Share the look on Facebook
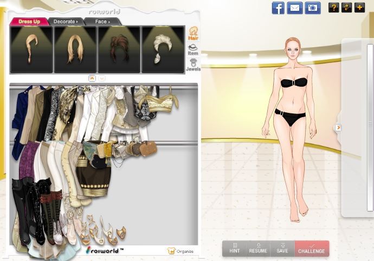Image resolution: width=374 pixels, height=261 pixels. coord(278,8)
